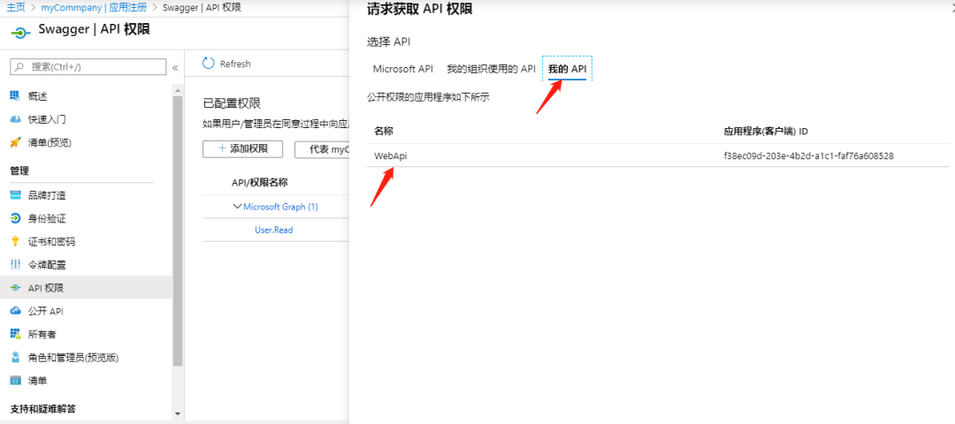Click the 添加权限 button
This screenshot has height=424, width=955.
pyautogui.click(x=242, y=149)
